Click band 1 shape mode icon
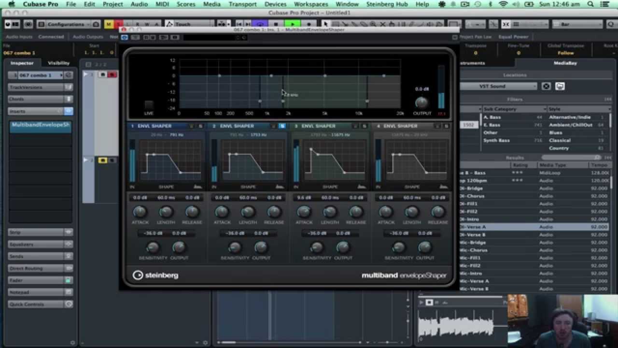 pos(197,186)
